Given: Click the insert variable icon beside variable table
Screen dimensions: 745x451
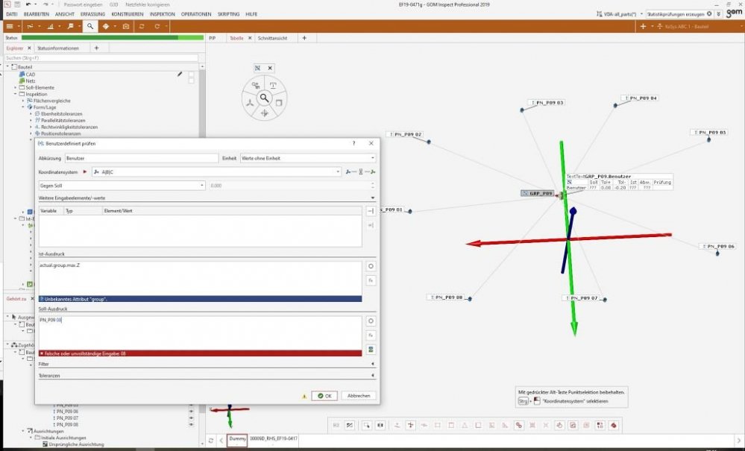Looking at the screenshot, I should click(x=371, y=211).
